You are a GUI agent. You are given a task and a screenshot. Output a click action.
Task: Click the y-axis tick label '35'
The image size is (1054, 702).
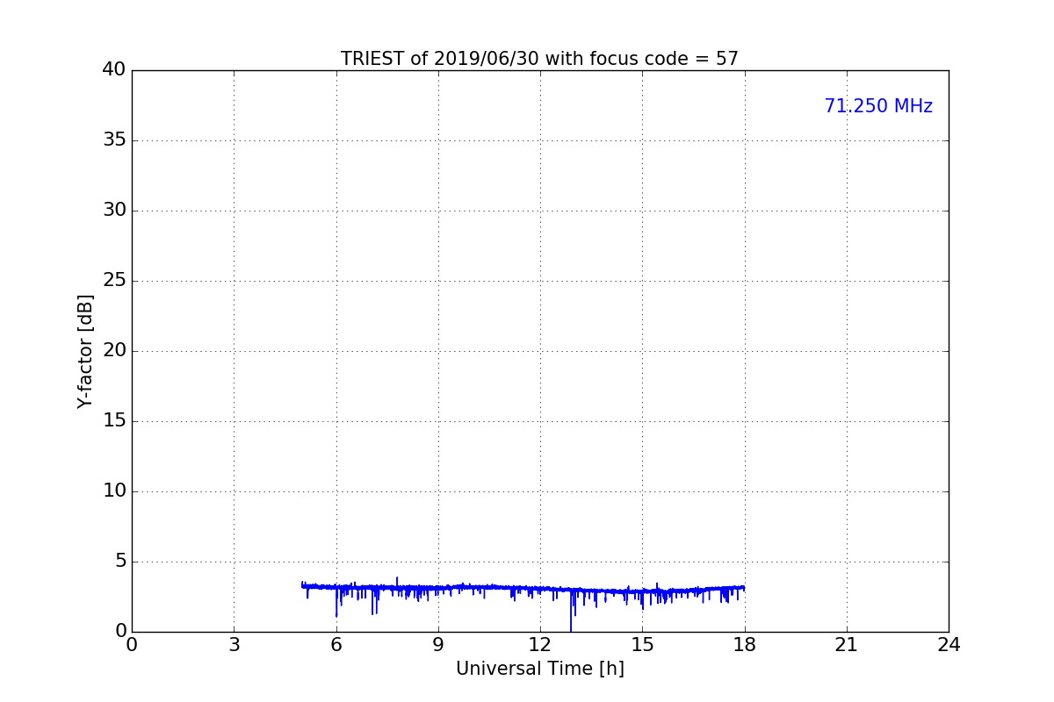[114, 140]
